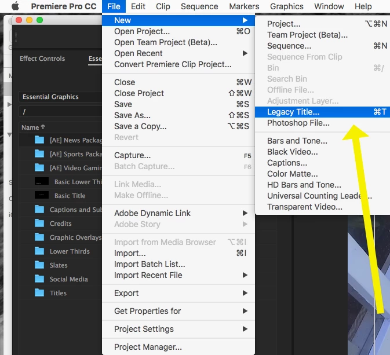
Task: Choose Close Project in File menu
Action: pyautogui.click(x=178, y=93)
